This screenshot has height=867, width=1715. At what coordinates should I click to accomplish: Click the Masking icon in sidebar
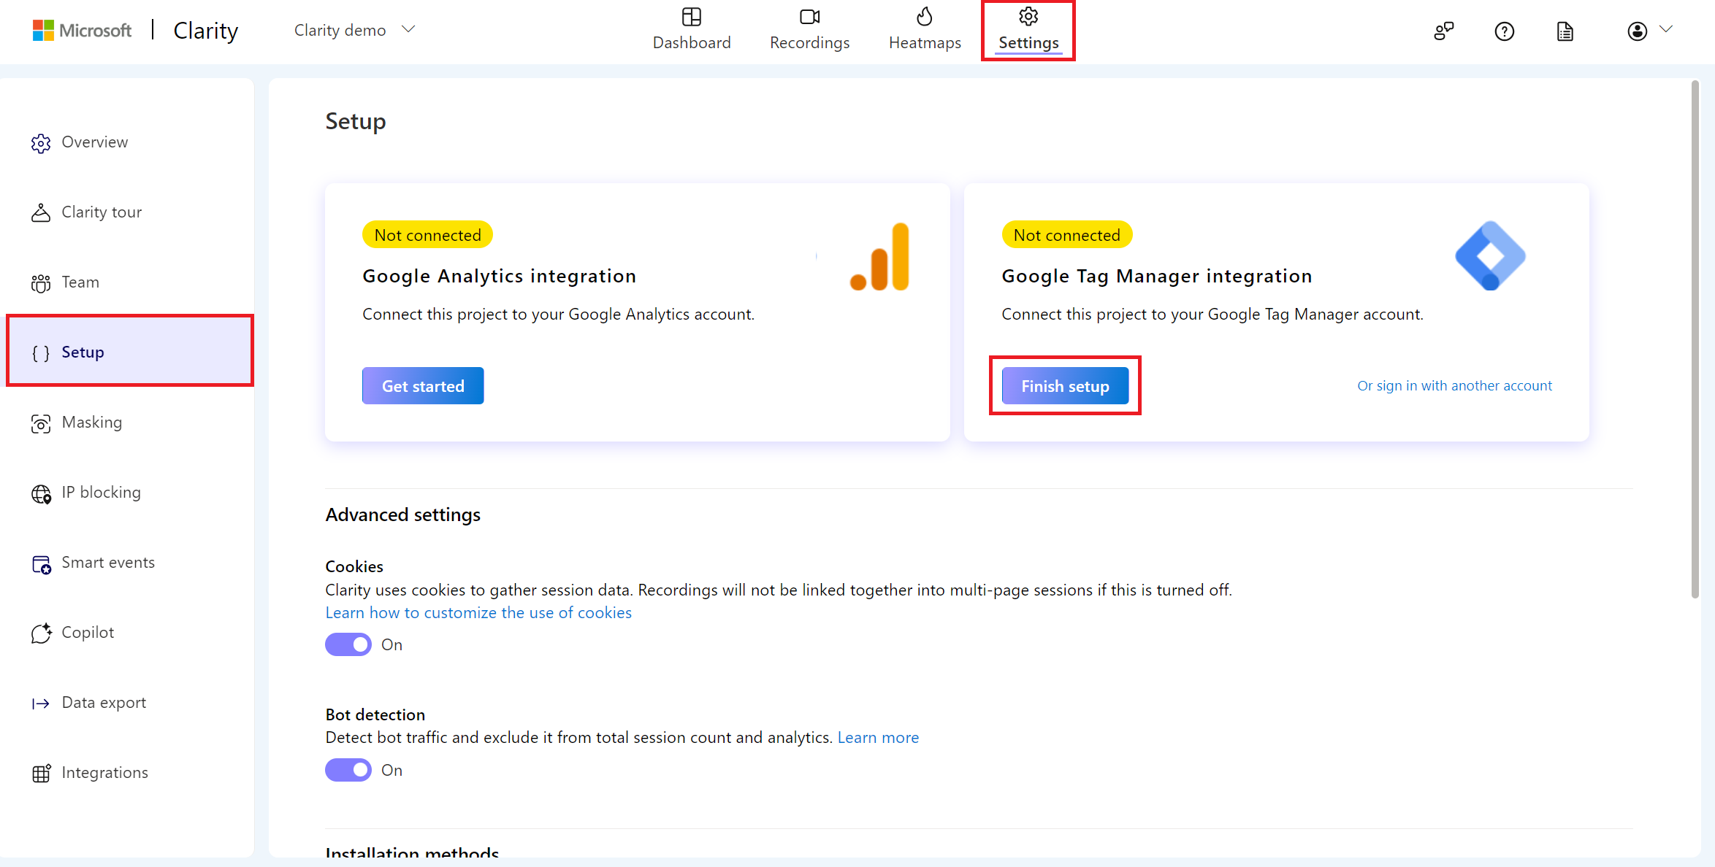pyautogui.click(x=40, y=421)
